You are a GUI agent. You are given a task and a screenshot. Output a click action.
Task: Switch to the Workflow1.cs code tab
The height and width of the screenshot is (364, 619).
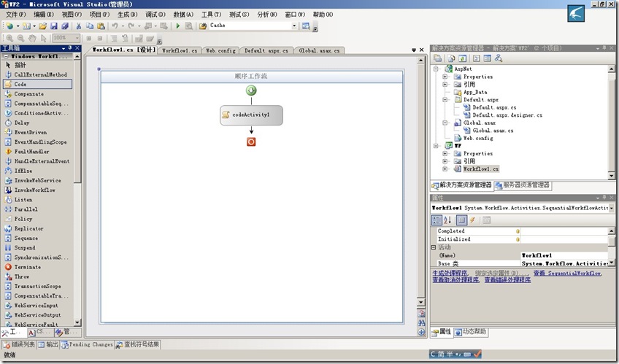(x=180, y=50)
